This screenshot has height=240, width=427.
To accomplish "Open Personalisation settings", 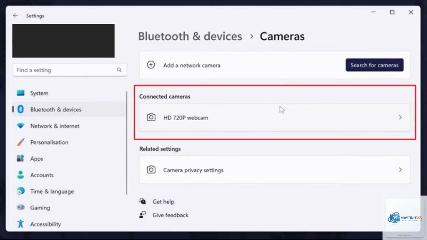I will tap(69, 142).
